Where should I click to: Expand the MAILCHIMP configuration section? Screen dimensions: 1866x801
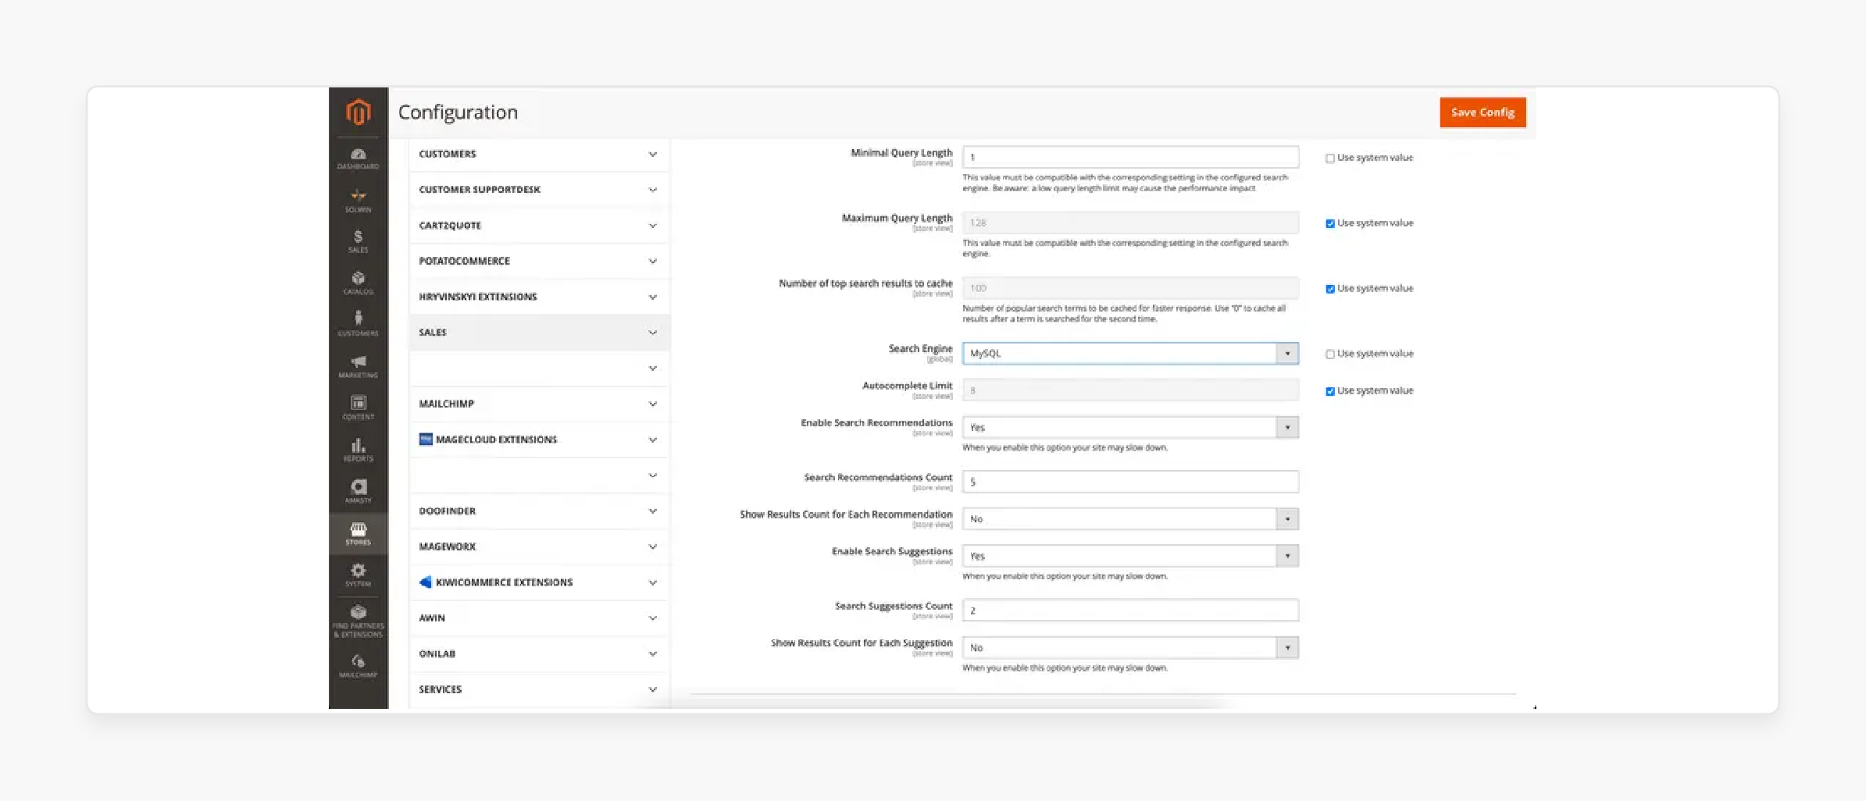(539, 404)
